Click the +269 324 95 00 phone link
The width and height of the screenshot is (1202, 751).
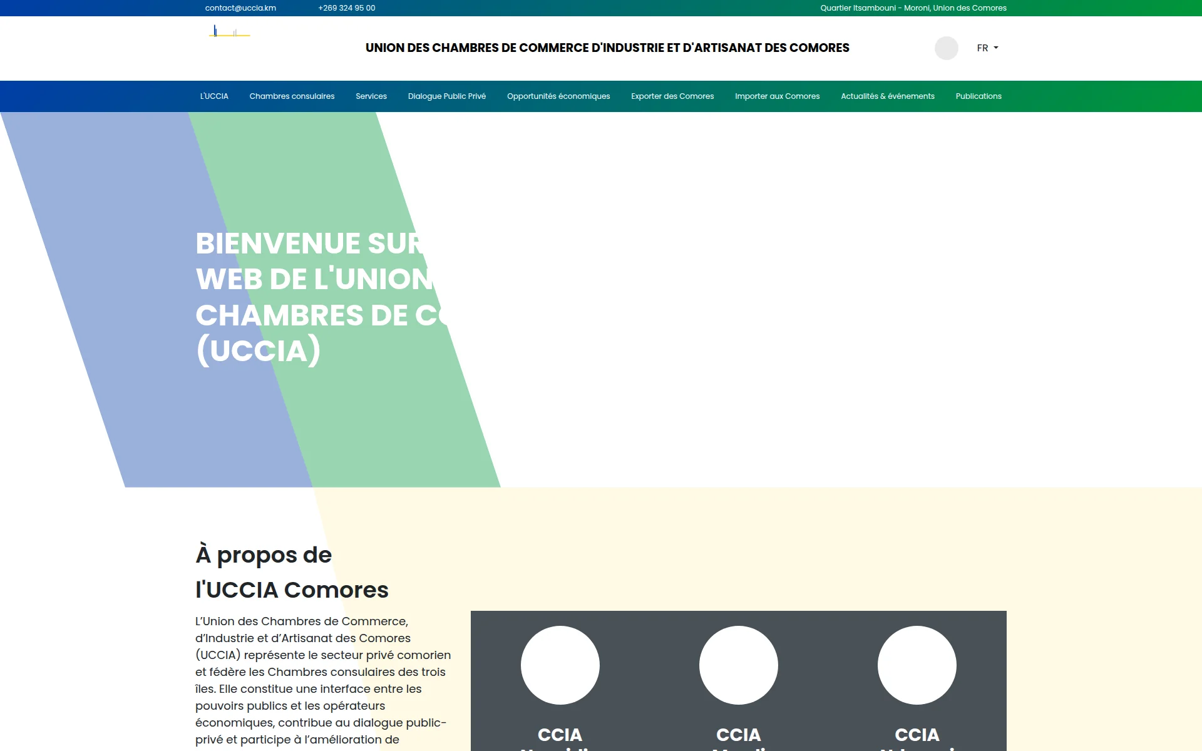coord(347,8)
